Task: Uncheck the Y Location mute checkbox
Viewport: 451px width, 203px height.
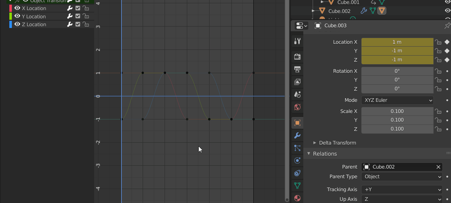Action: point(78,16)
